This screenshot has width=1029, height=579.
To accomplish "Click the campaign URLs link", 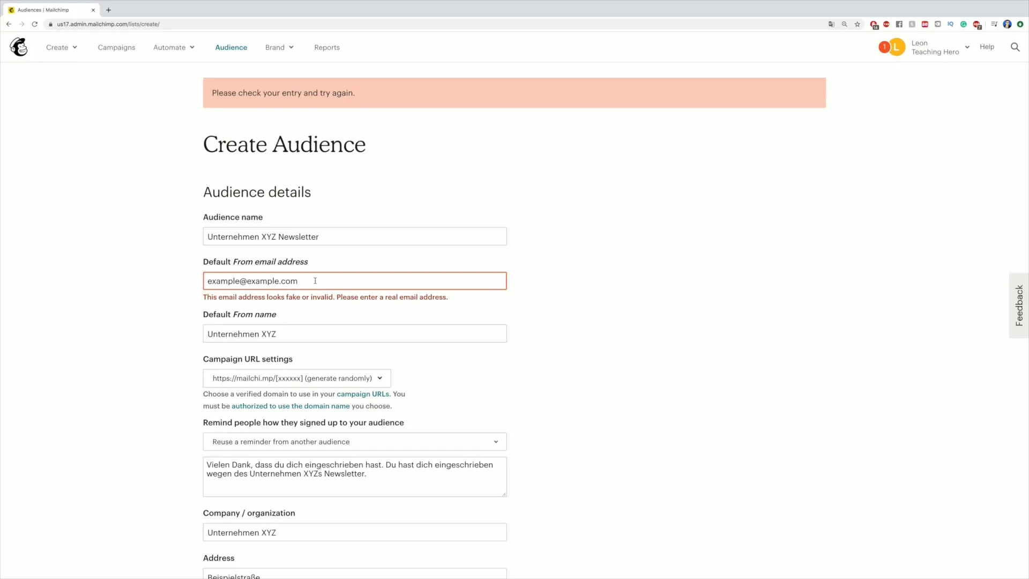I will 362,394.
